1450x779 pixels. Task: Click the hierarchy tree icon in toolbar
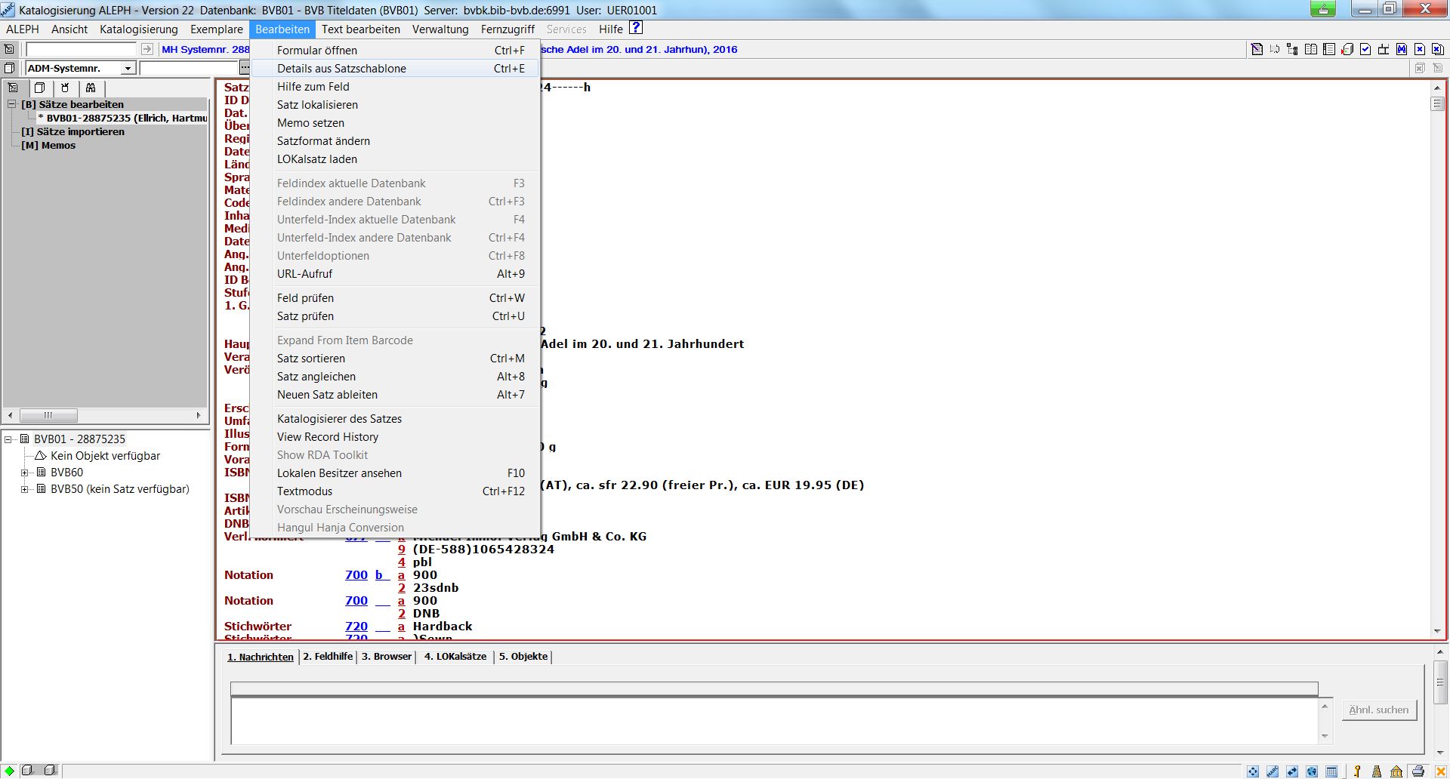(x=1293, y=49)
